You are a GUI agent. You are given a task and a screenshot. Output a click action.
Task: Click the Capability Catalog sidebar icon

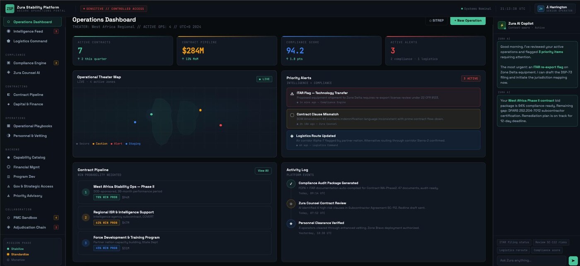tap(9, 157)
